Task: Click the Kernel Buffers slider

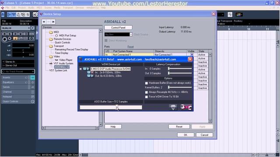Action: click(x=180, y=87)
